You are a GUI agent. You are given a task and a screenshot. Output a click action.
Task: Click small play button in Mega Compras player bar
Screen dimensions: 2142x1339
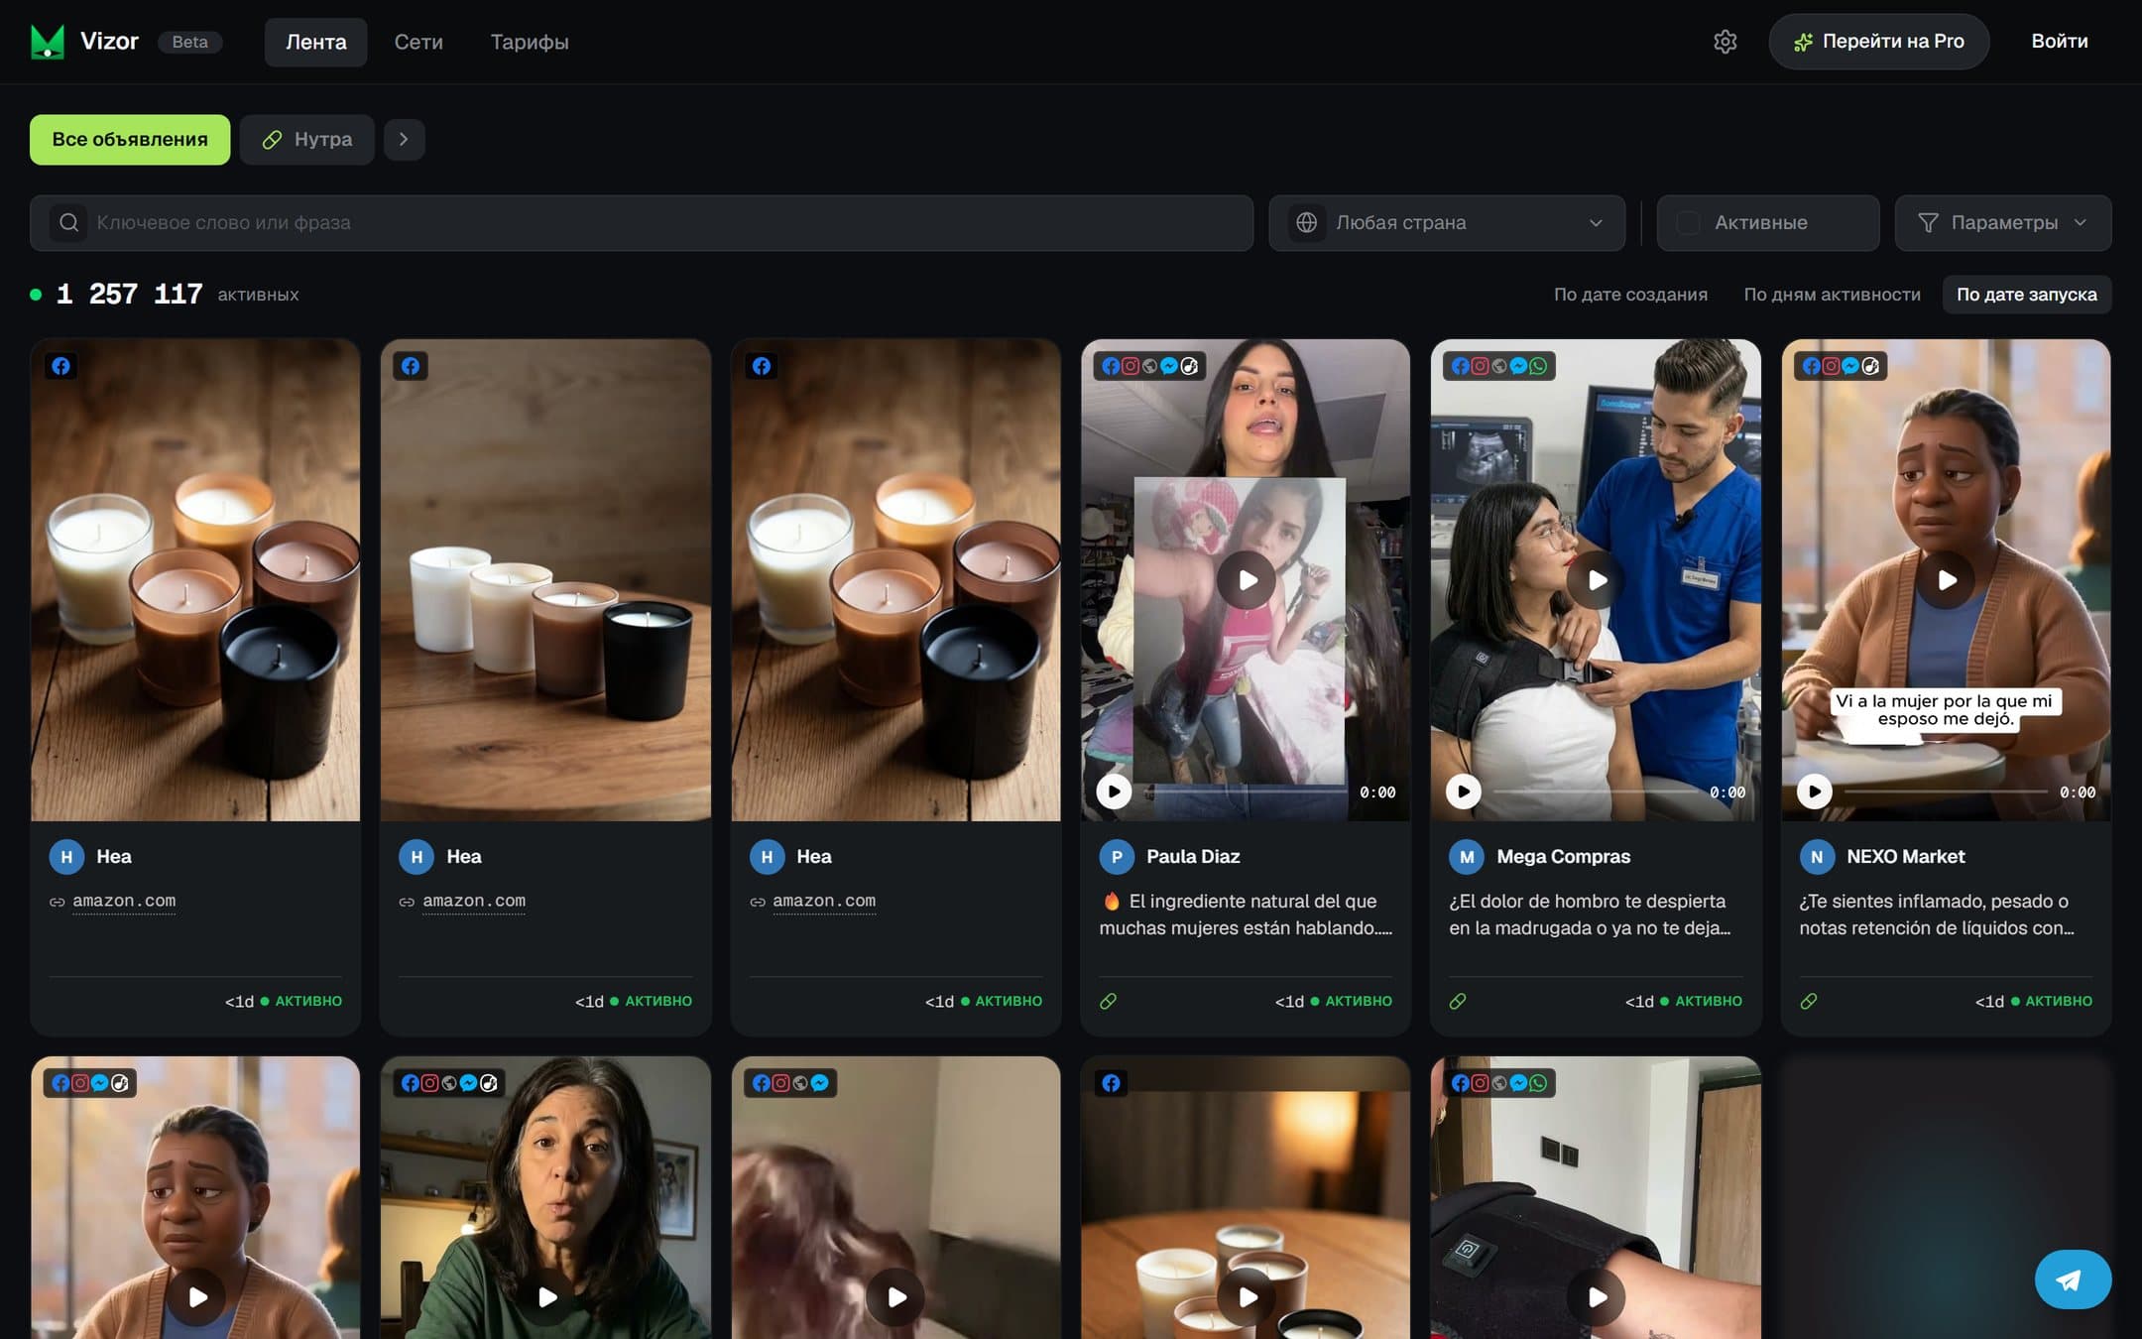click(1464, 791)
